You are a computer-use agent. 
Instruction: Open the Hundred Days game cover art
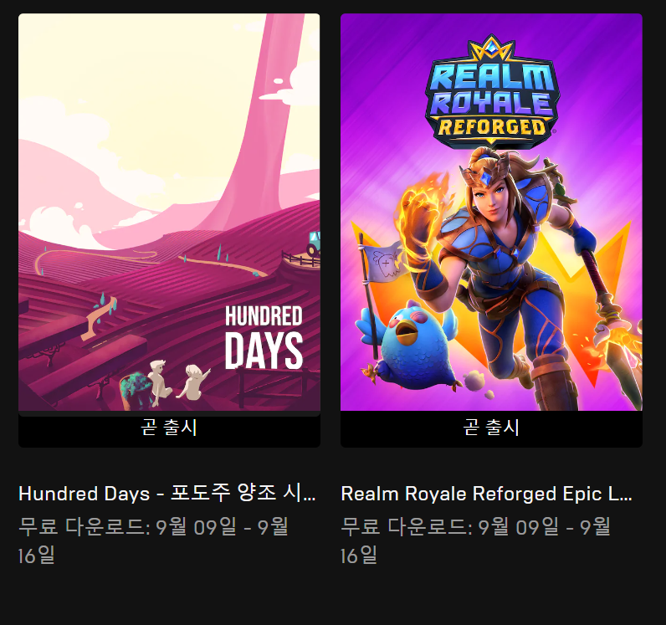pos(169,212)
